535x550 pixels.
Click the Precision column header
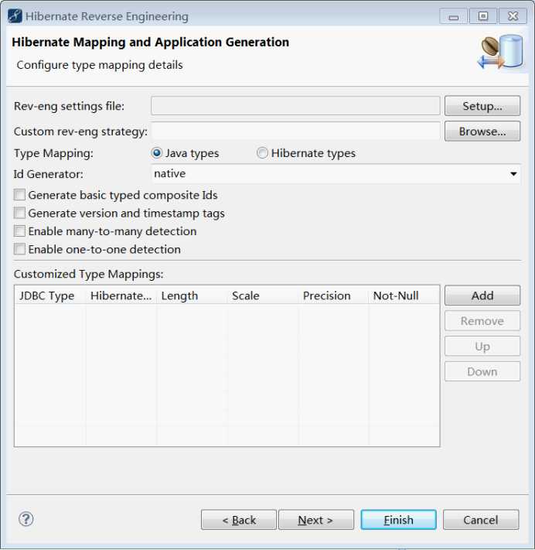[x=333, y=295]
